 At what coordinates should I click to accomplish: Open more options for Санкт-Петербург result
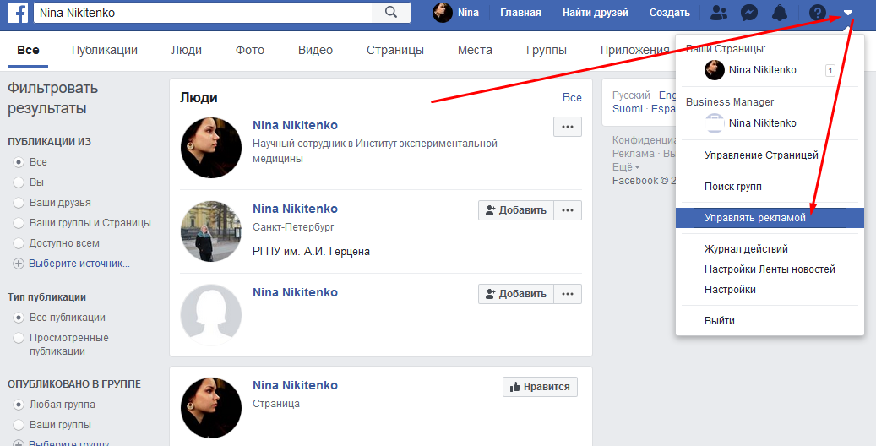click(568, 210)
